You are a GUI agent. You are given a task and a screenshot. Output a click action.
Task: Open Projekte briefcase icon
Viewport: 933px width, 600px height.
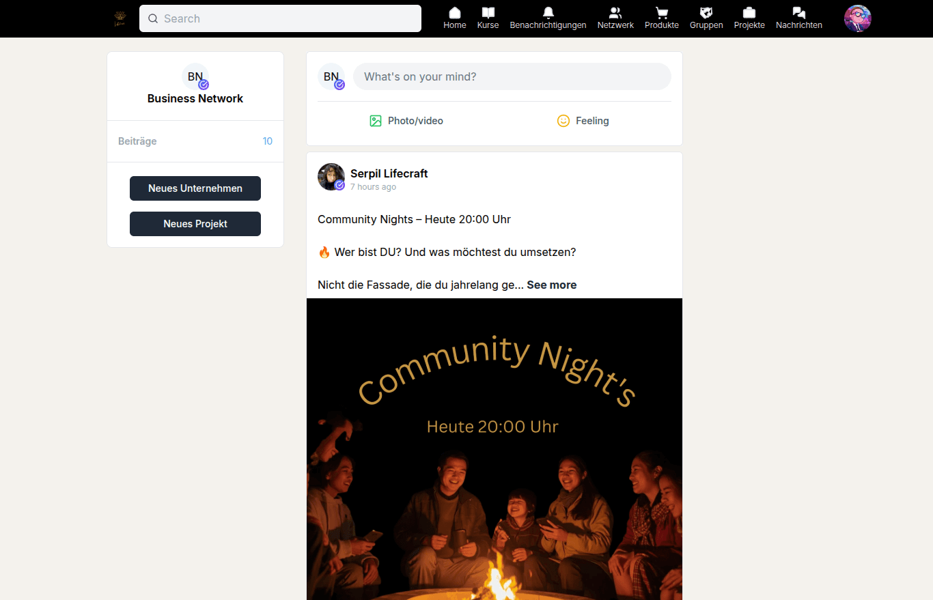(749, 13)
